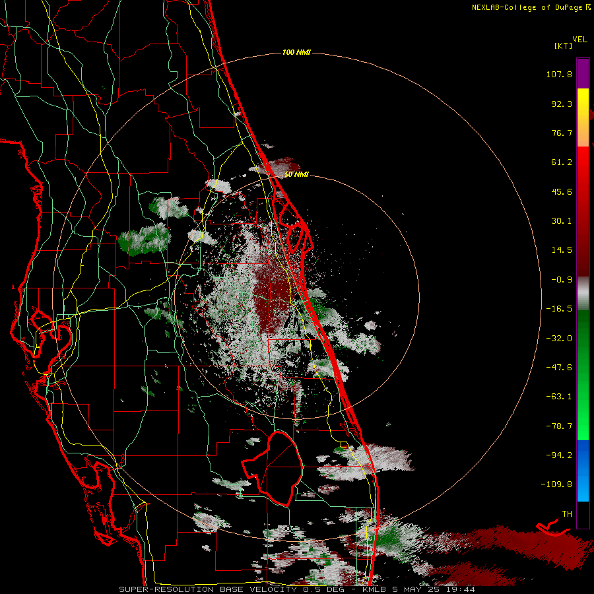Click the -47.6 scale value
Viewport: 594px width, 594px height.
559,368
